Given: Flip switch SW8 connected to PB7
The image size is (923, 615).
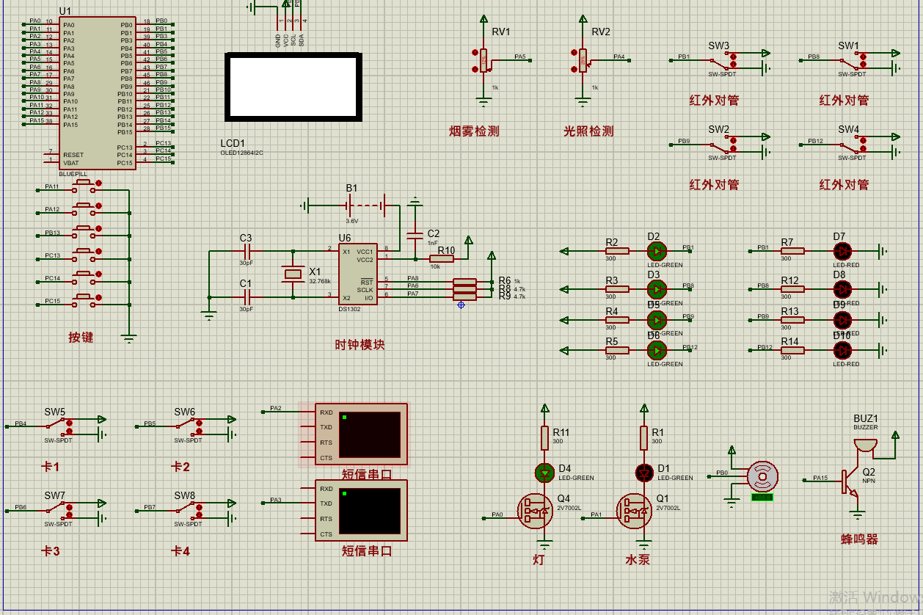Looking at the screenshot, I should pyautogui.click(x=188, y=510).
